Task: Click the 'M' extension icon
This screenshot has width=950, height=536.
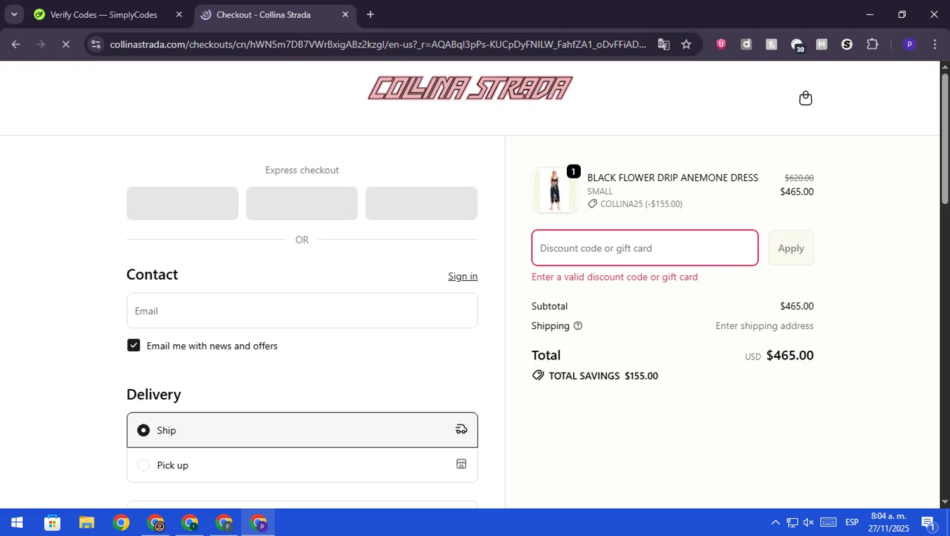Action: pyautogui.click(x=821, y=44)
